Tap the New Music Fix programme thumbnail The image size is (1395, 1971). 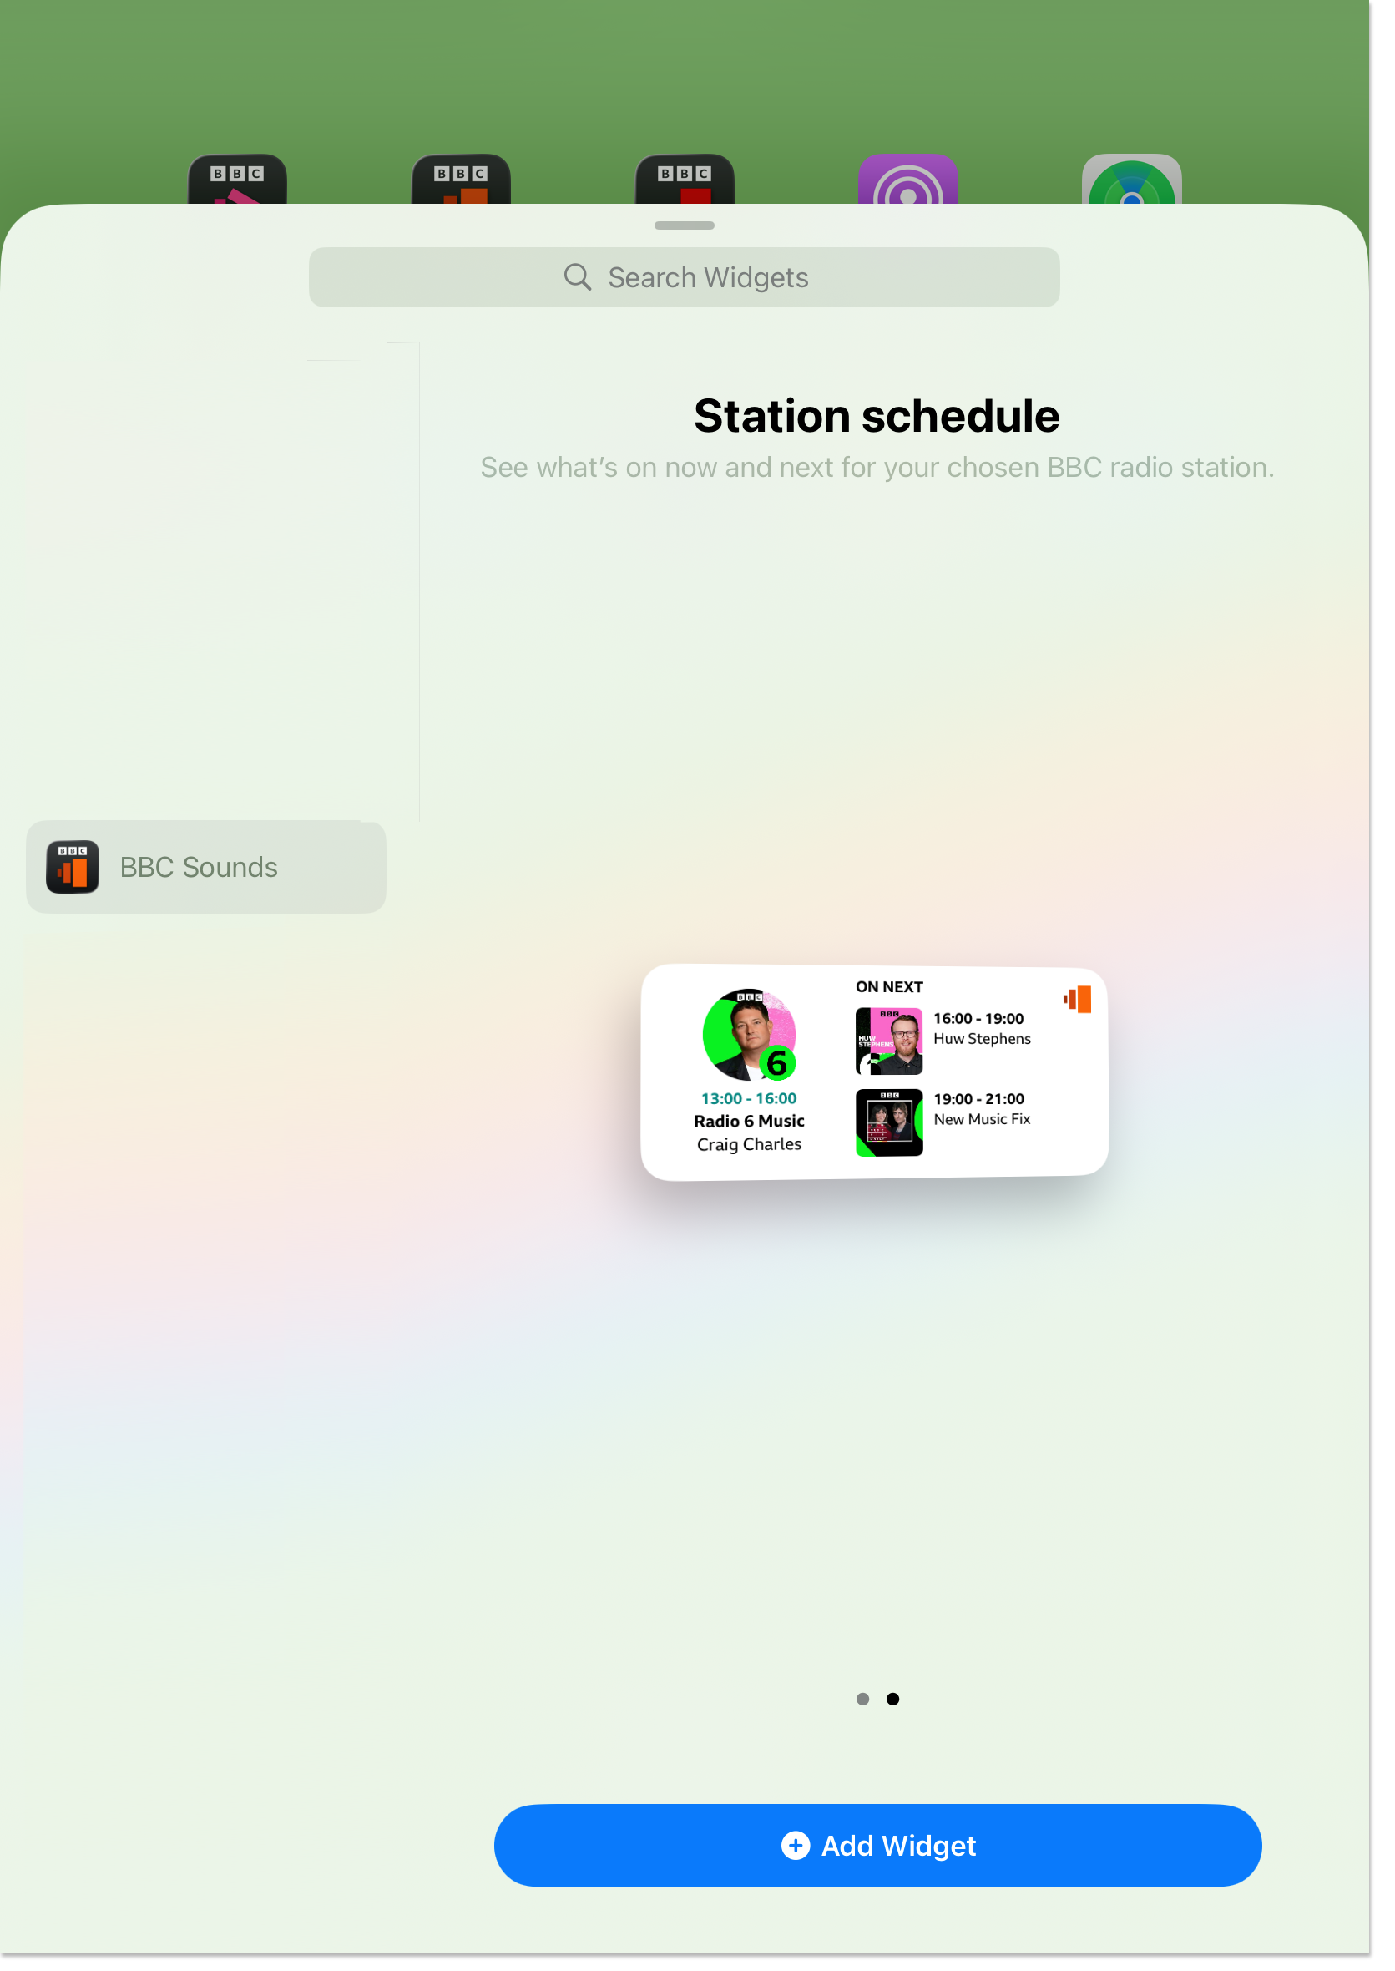point(888,1122)
